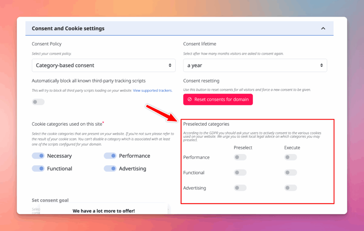The height and width of the screenshot is (231, 364).
Task: Click the reset icon inside Reset consents button
Action: click(x=190, y=100)
